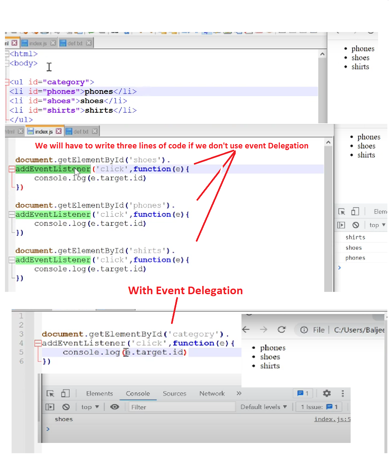Open DevTools settings gear
The image size is (389, 476).
tap(326, 393)
